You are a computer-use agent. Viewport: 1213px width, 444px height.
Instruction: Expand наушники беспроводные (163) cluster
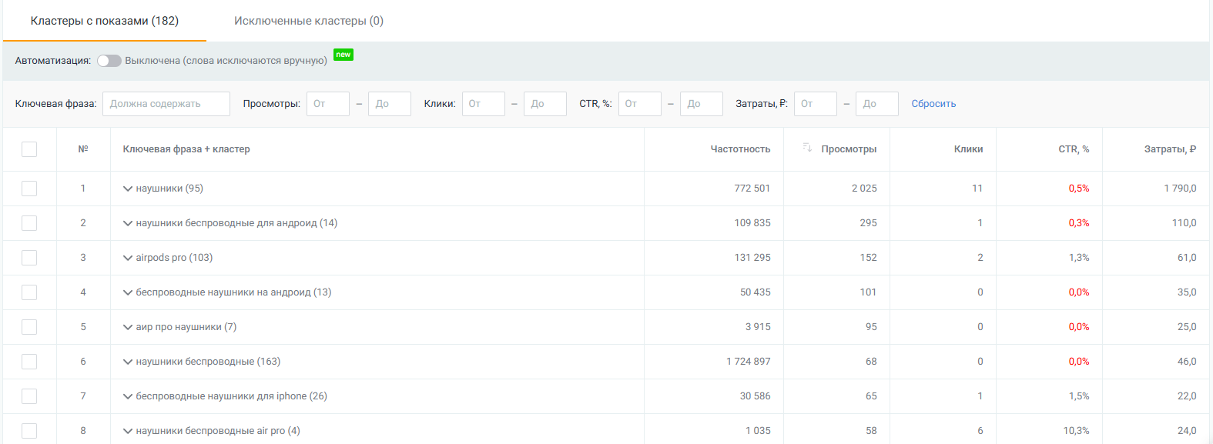tap(128, 362)
